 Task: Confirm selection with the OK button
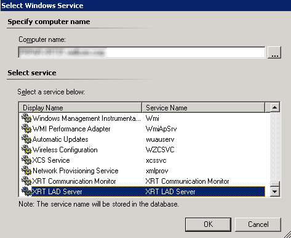(208, 224)
